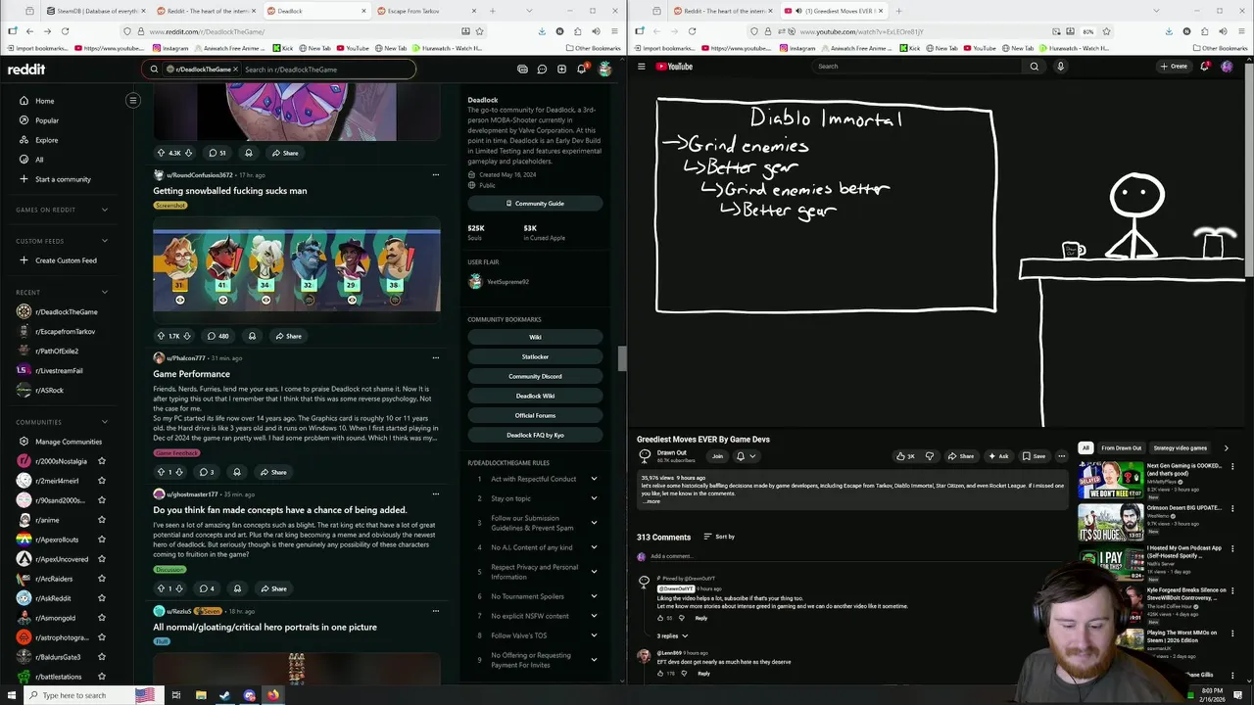Open options menu of Game Performance post
The image size is (1254, 705).
436,357
